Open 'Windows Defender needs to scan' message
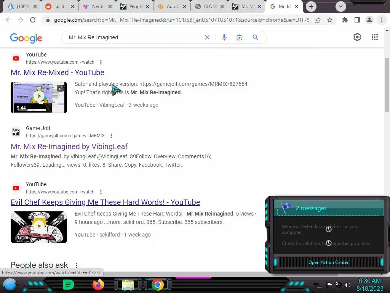The width and height of the screenshot is (390, 293). [320, 229]
